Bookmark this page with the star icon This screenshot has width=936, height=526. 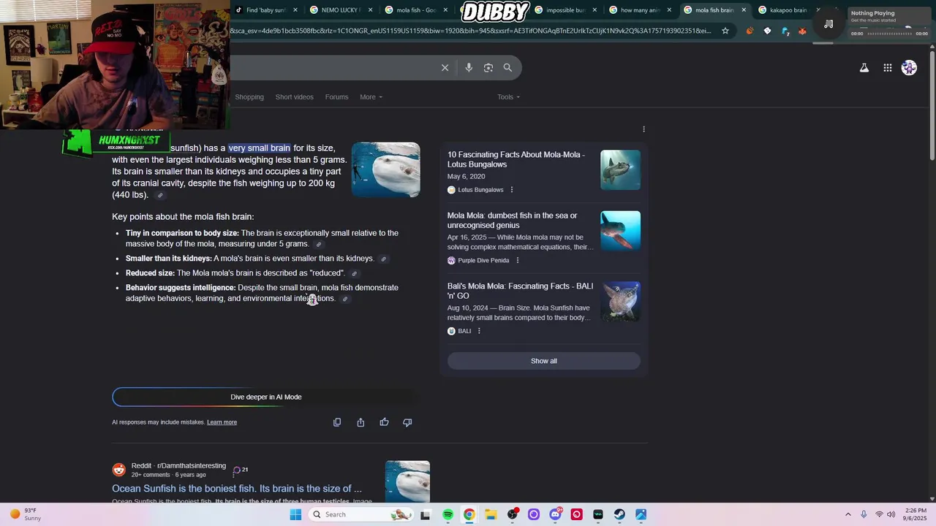click(x=725, y=31)
